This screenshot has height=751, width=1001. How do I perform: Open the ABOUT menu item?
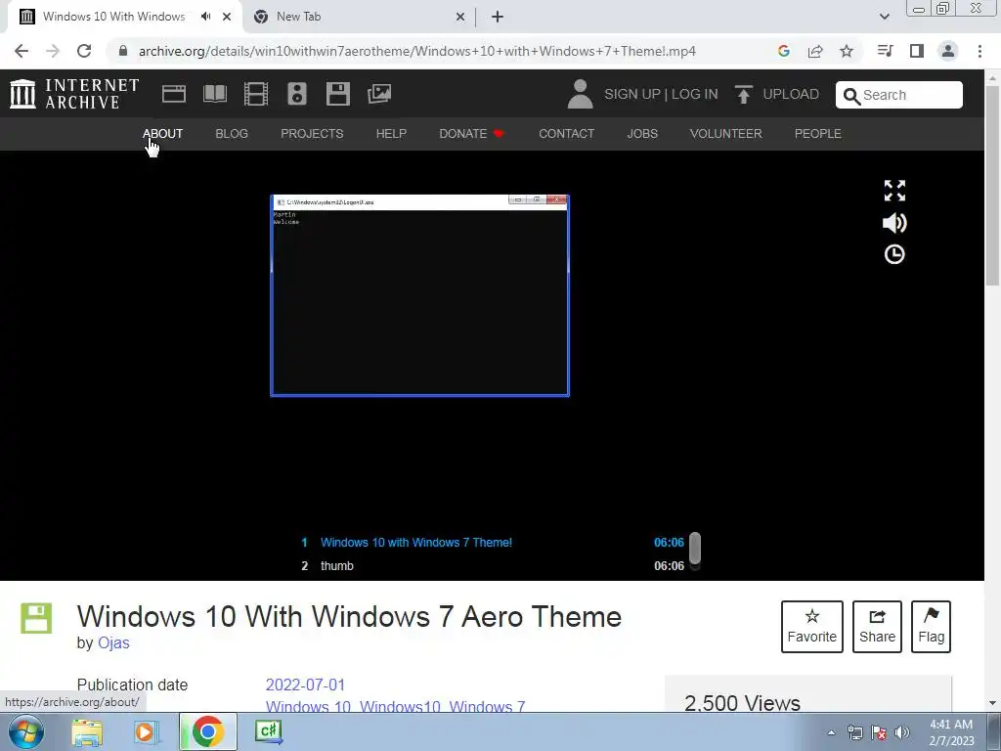pyautogui.click(x=162, y=133)
